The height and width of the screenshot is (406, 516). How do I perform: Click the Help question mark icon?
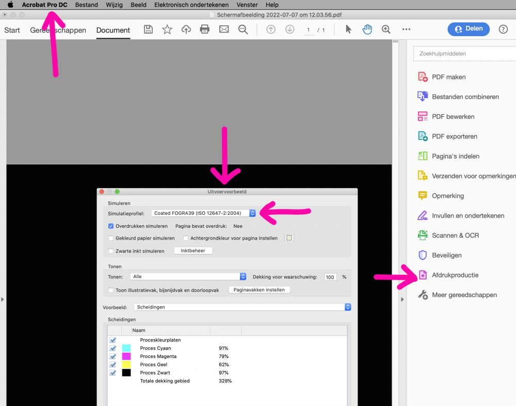point(503,29)
